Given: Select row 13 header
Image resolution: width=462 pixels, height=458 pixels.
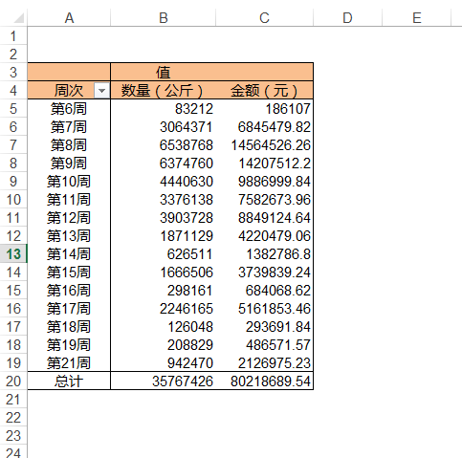Looking at the screenshot, I should point(13,254).
